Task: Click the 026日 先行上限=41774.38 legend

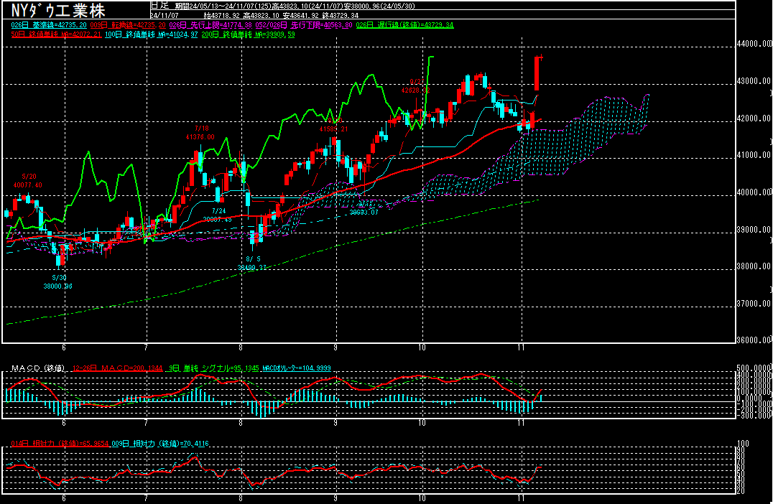Action: pos(210,24)
